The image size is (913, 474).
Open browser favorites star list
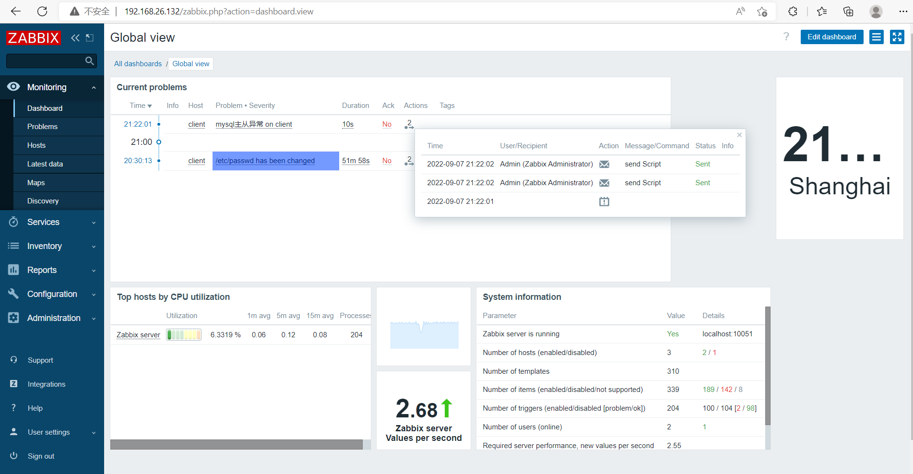tap(822, 12)
